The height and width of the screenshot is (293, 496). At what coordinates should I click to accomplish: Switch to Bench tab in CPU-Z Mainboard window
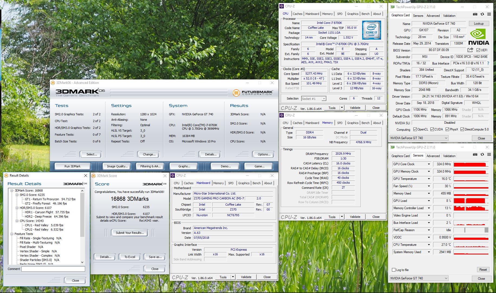pyautogui.click(x=256, y=183)
